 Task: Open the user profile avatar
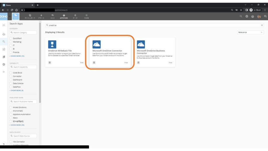click(259, 17)
